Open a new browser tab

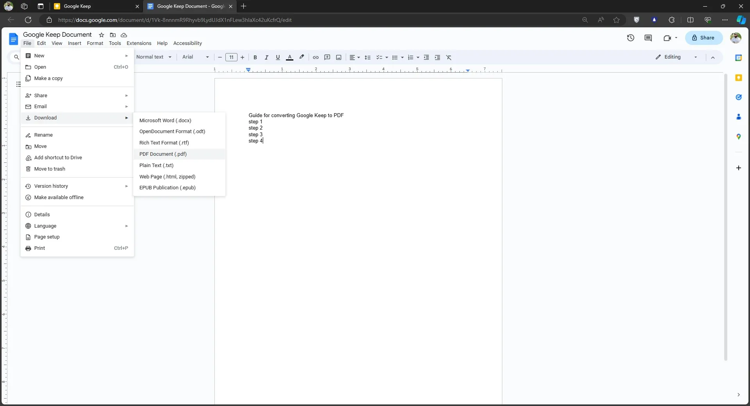point(244,6)
